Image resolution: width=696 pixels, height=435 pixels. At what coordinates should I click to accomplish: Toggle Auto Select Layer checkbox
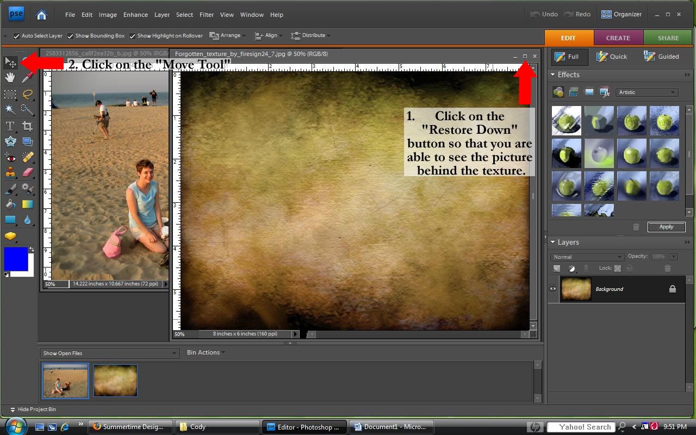pos(16,36)
